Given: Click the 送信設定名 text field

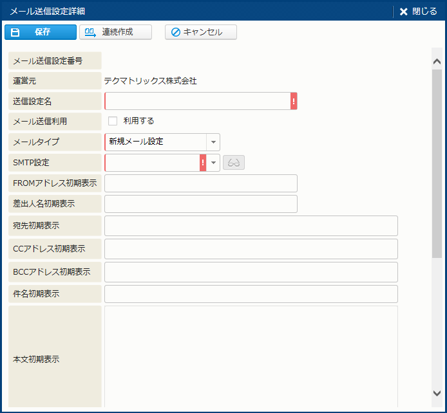Looking at the screenshot, I should click(x=197, y=101).
